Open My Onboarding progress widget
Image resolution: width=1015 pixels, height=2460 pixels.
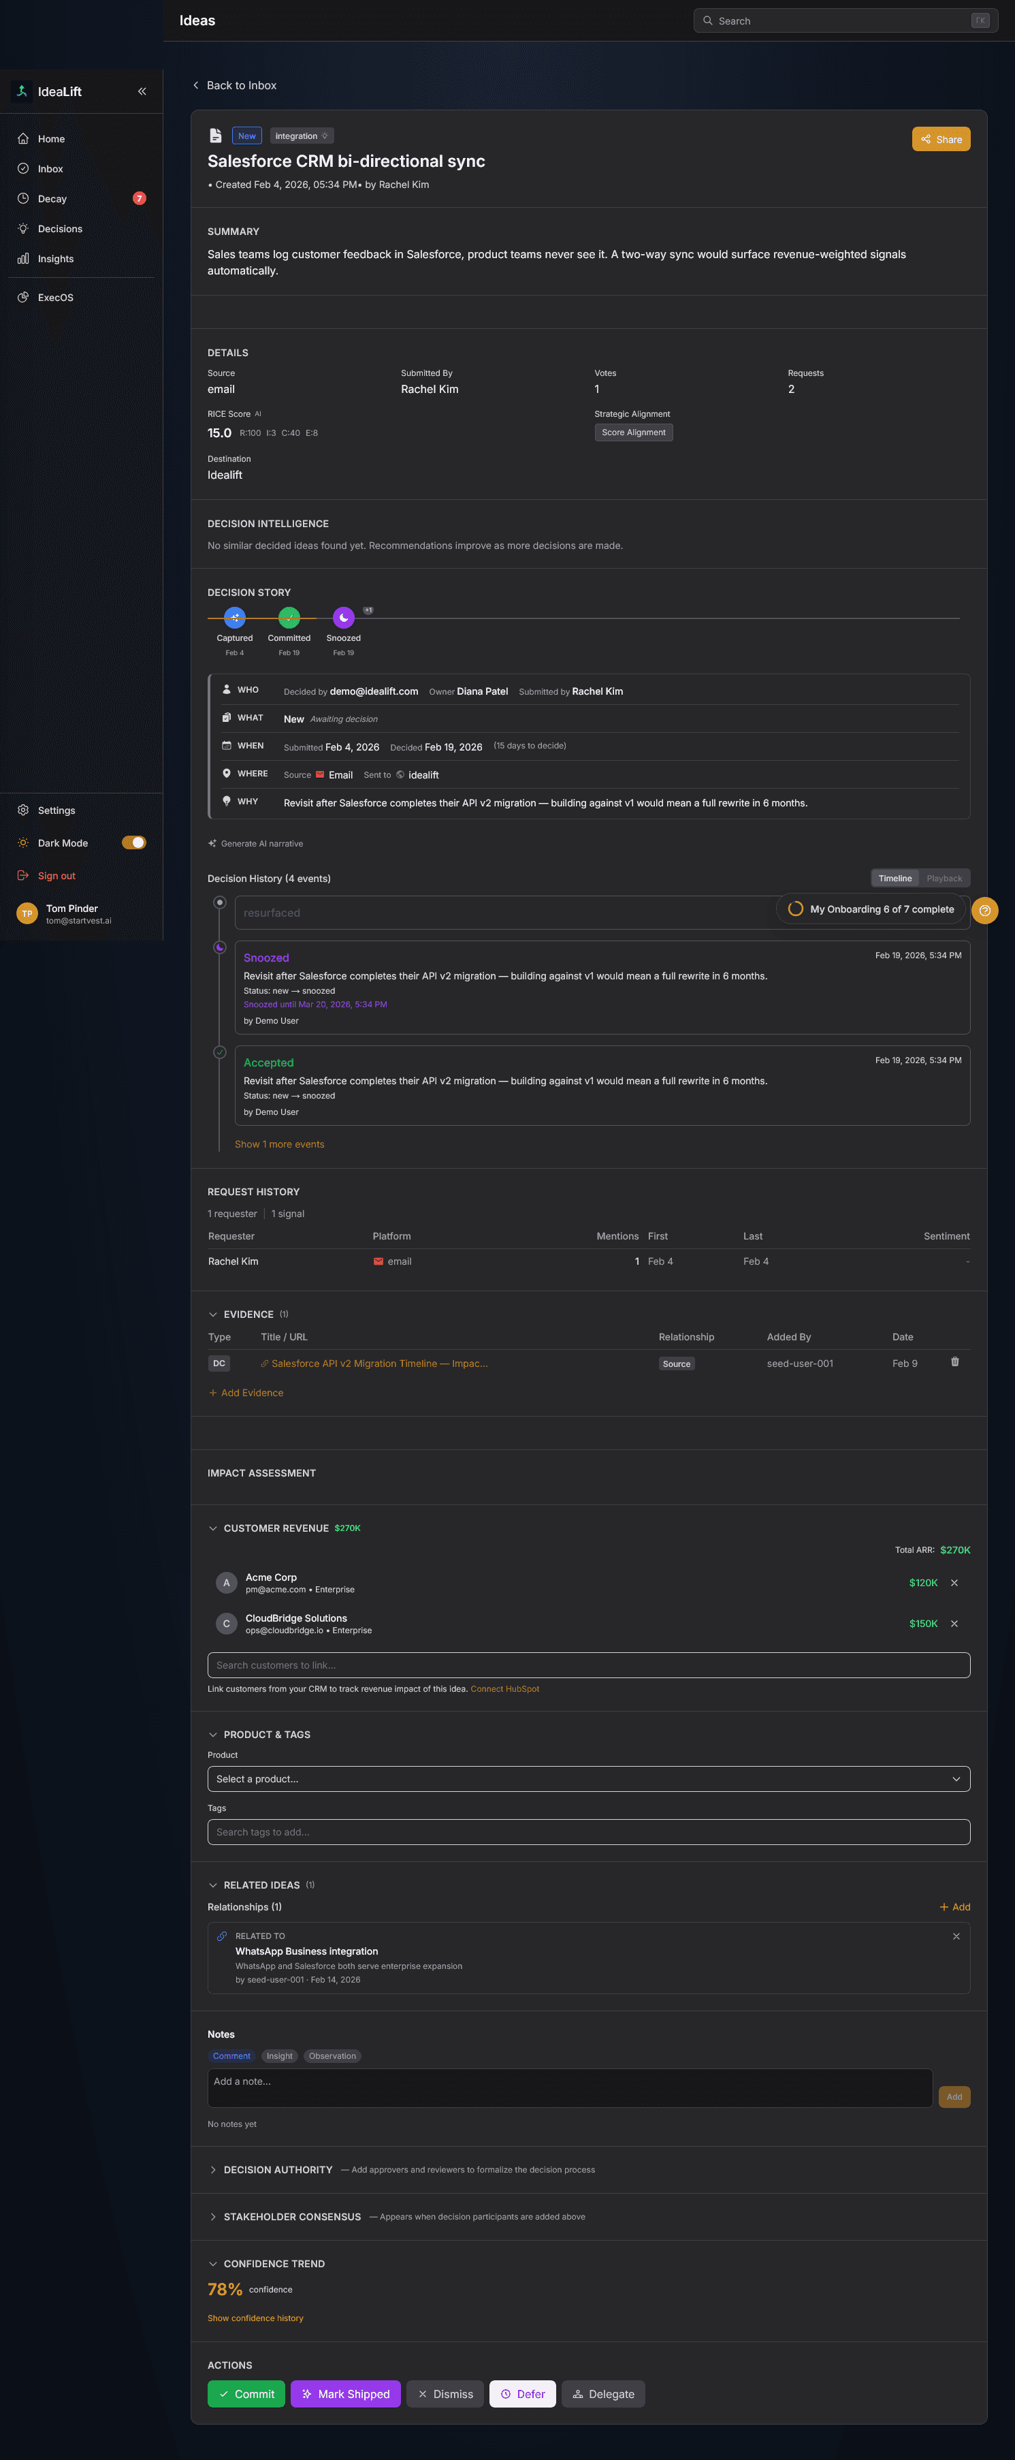pos(870,909)
